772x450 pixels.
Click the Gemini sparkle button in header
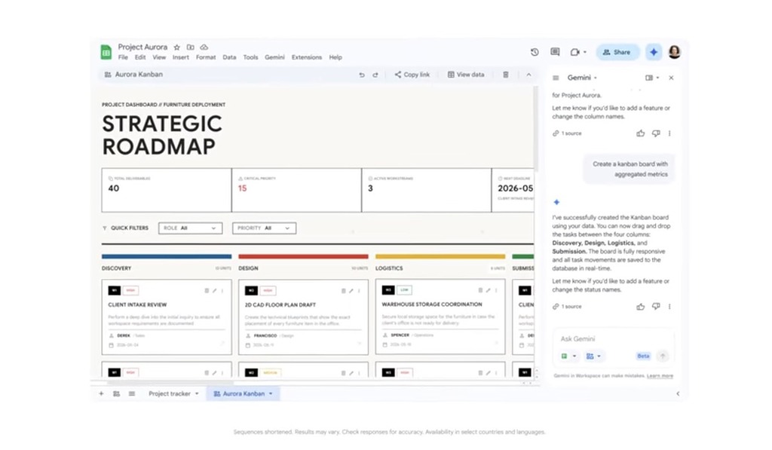point(654,52)
